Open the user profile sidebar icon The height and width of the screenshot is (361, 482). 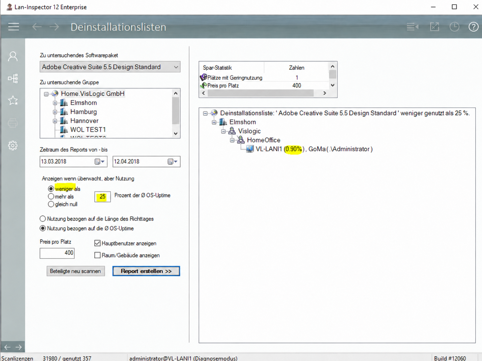coord(13,56)
